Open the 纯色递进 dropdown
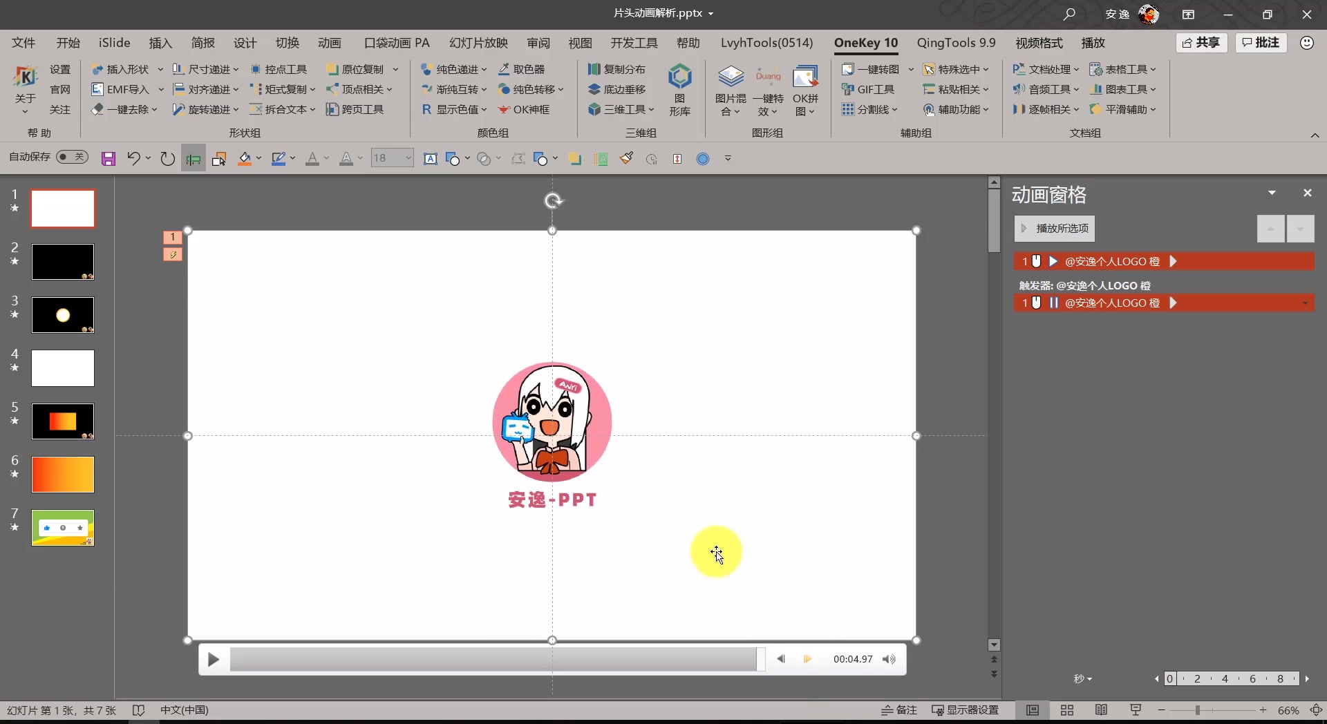 [x=453, y=69]
